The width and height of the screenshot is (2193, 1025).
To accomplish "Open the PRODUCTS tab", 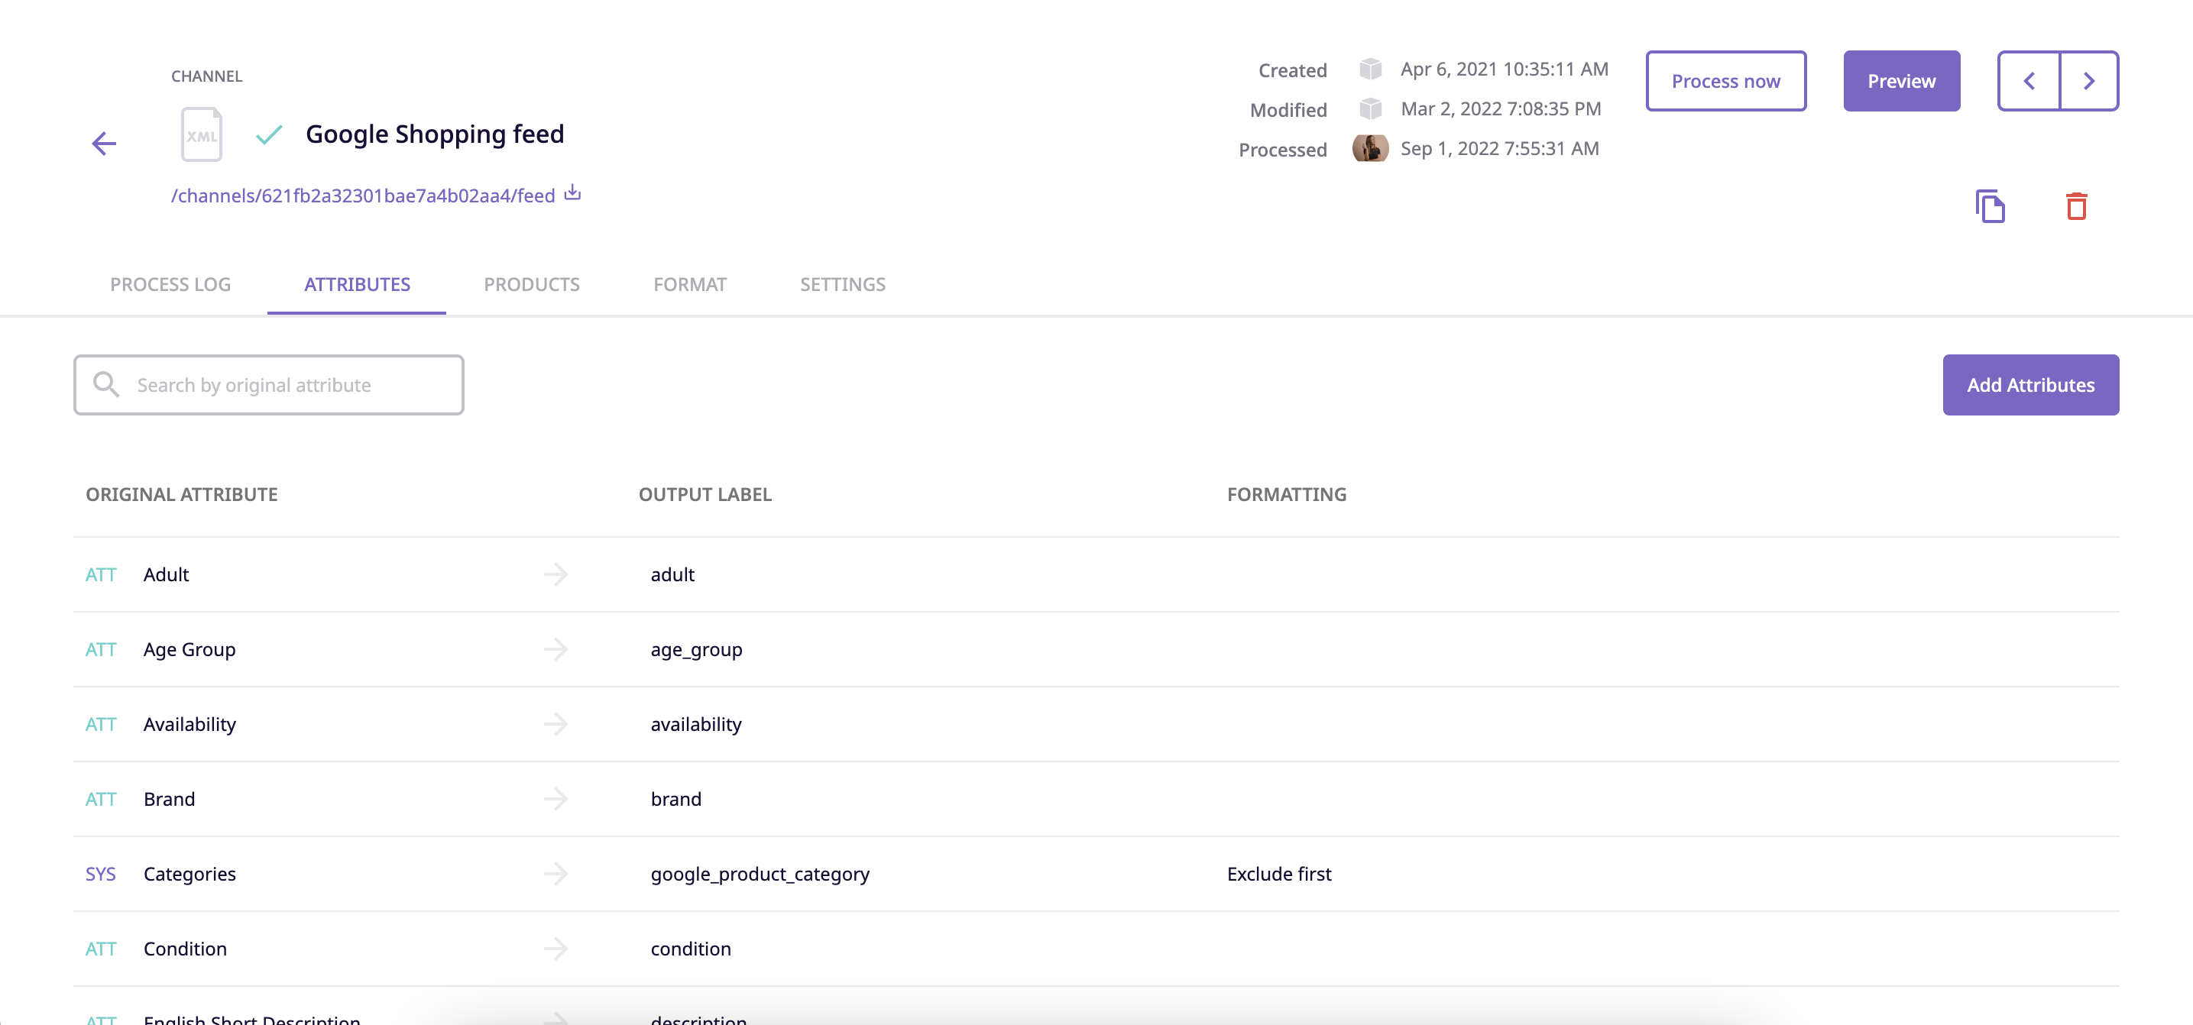I will point(531,284).
